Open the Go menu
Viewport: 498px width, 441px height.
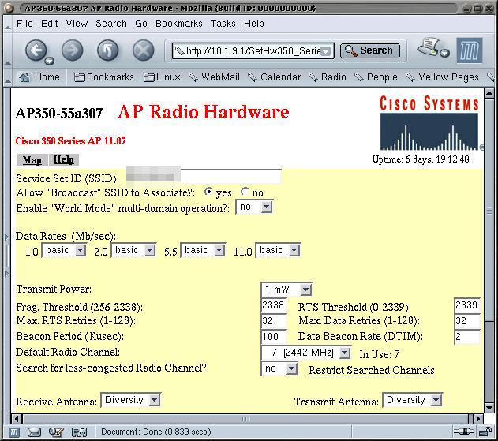[x=141, y=24]
